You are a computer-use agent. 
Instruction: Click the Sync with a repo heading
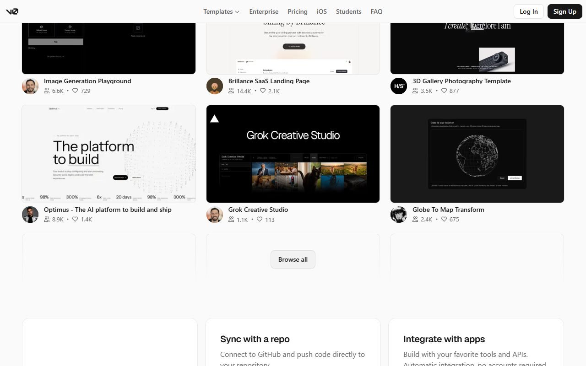point(255,339)
